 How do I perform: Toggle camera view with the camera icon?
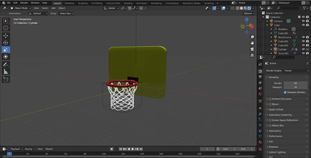[252, 49]
